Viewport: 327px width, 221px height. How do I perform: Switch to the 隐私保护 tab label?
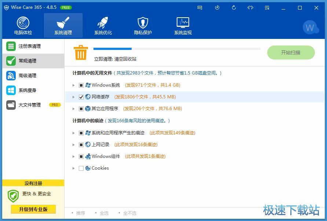[x=143, y=33]
